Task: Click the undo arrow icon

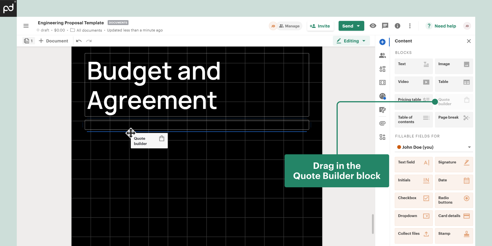Action: pyautogui.click(x=79, y=41)
